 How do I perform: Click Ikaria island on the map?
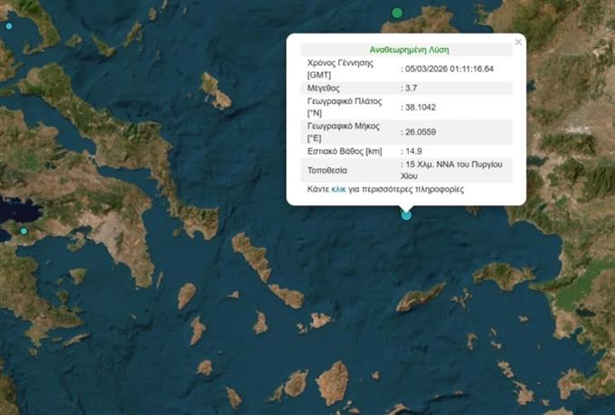[x=421, y=297]
